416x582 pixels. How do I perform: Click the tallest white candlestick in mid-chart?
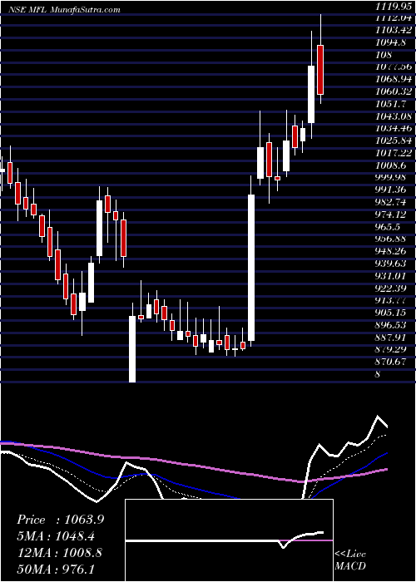pos(251,268)
